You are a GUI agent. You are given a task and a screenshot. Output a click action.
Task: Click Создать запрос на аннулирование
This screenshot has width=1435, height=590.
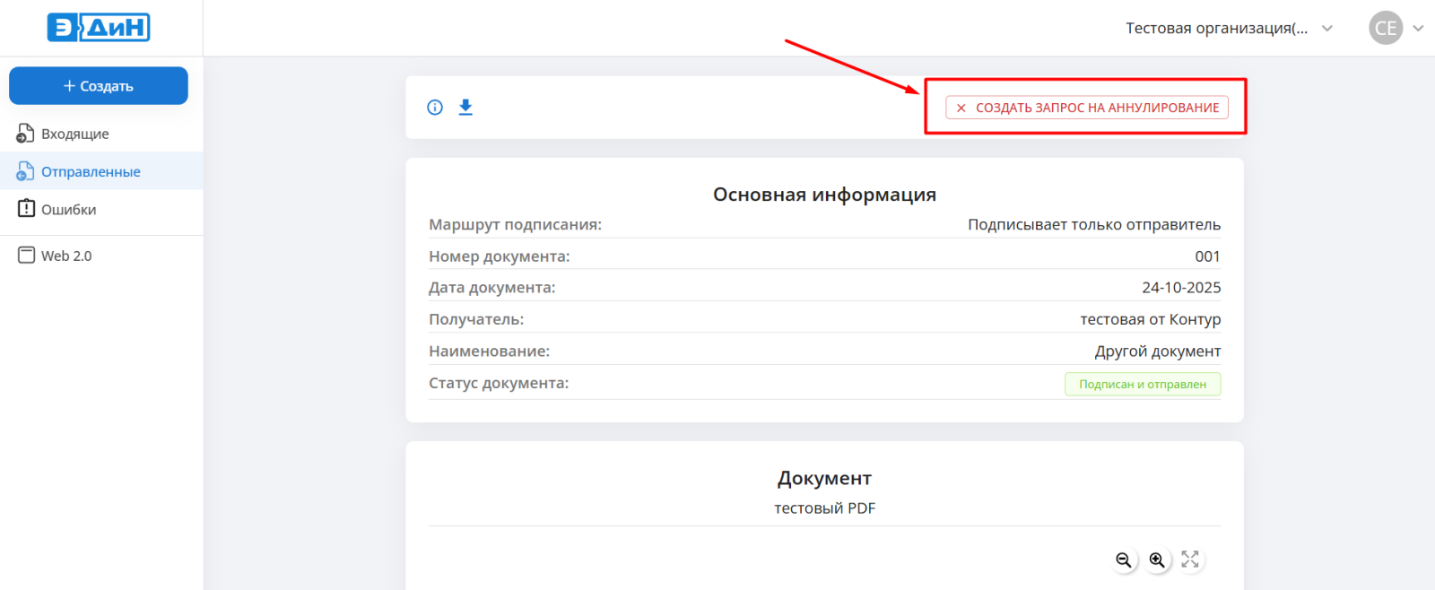pyautogui.click(x=1086, y=108)
